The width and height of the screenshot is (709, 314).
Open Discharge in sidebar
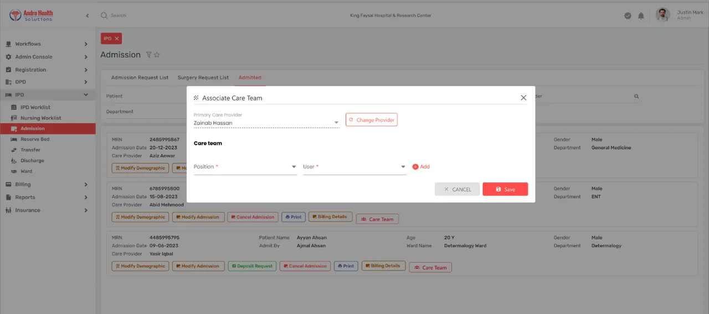[32, 160]
